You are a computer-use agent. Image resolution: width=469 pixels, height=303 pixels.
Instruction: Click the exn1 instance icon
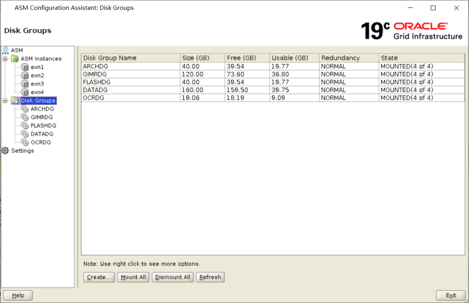[25, 67]
